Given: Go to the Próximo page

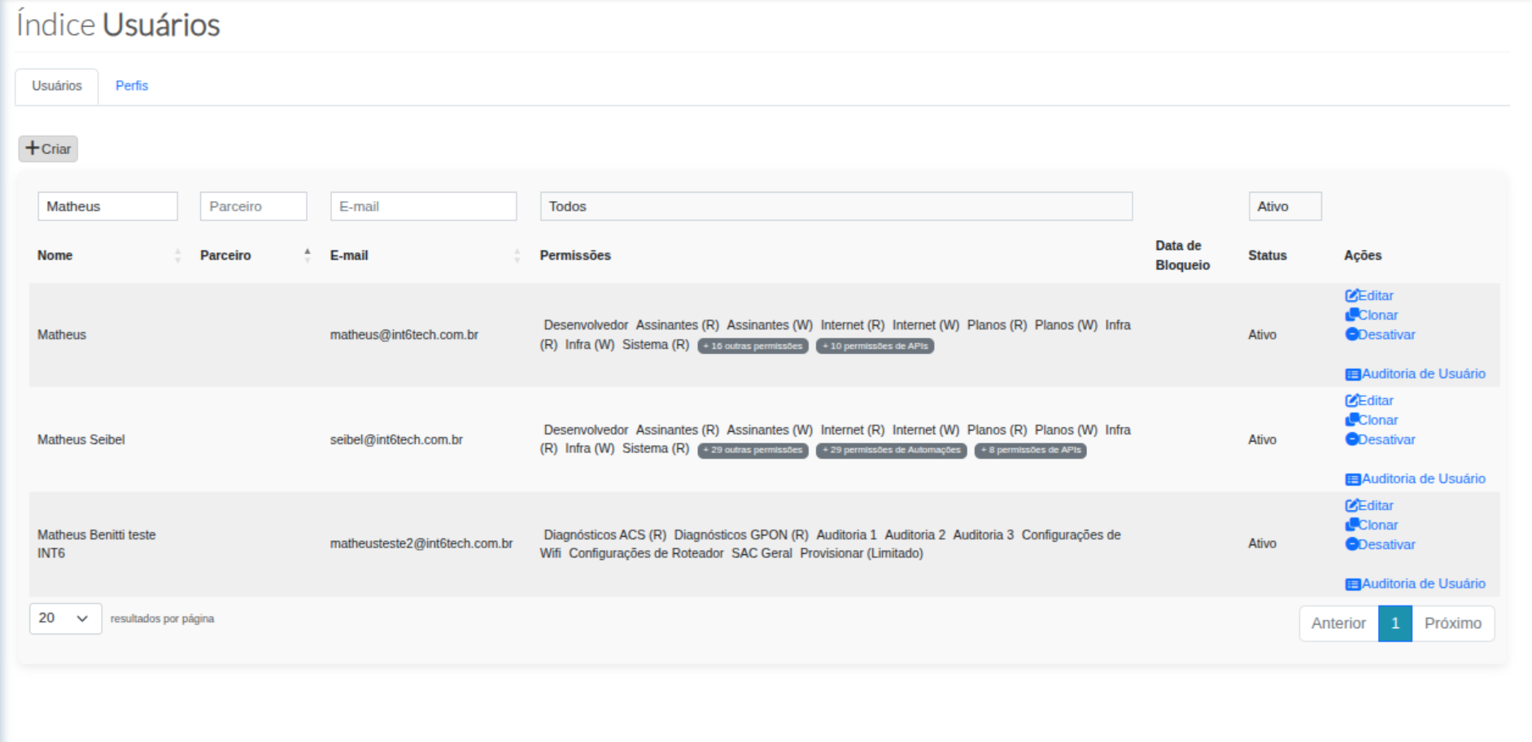Looking at the screenshot, I should tap(1453, 623).
